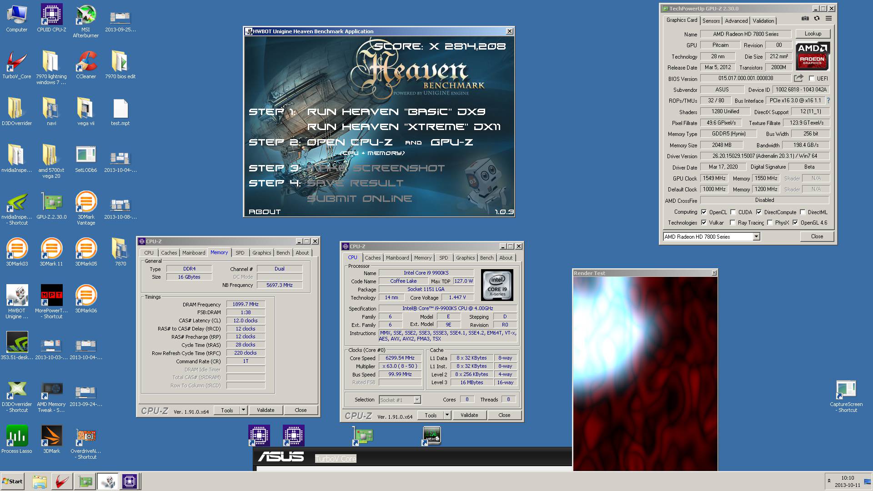The width and height of the screenshot is (873, 491).
Task: Launch MSI Afterburner desktop shortcut
Action: click(85, 21)
